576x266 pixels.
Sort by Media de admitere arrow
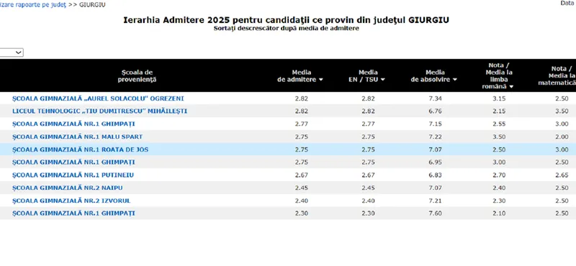click(x=320, y=80)
